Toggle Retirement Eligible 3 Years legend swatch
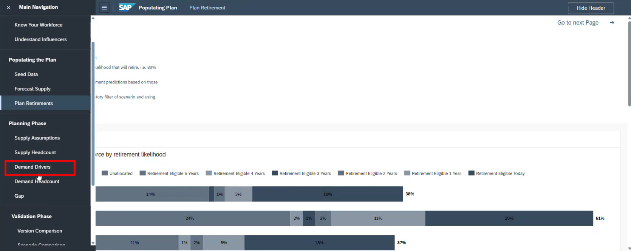This screenshot has width=631, height=251. pos(275,173)
